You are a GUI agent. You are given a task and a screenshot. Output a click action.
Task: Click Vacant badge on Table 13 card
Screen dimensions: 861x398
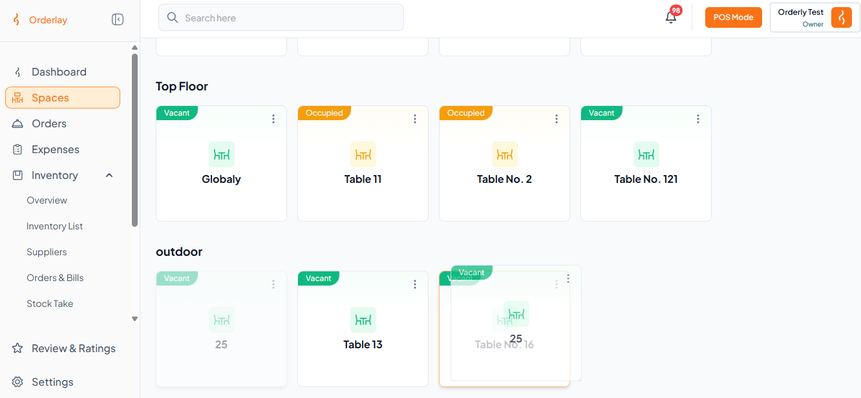click(318, 278)
